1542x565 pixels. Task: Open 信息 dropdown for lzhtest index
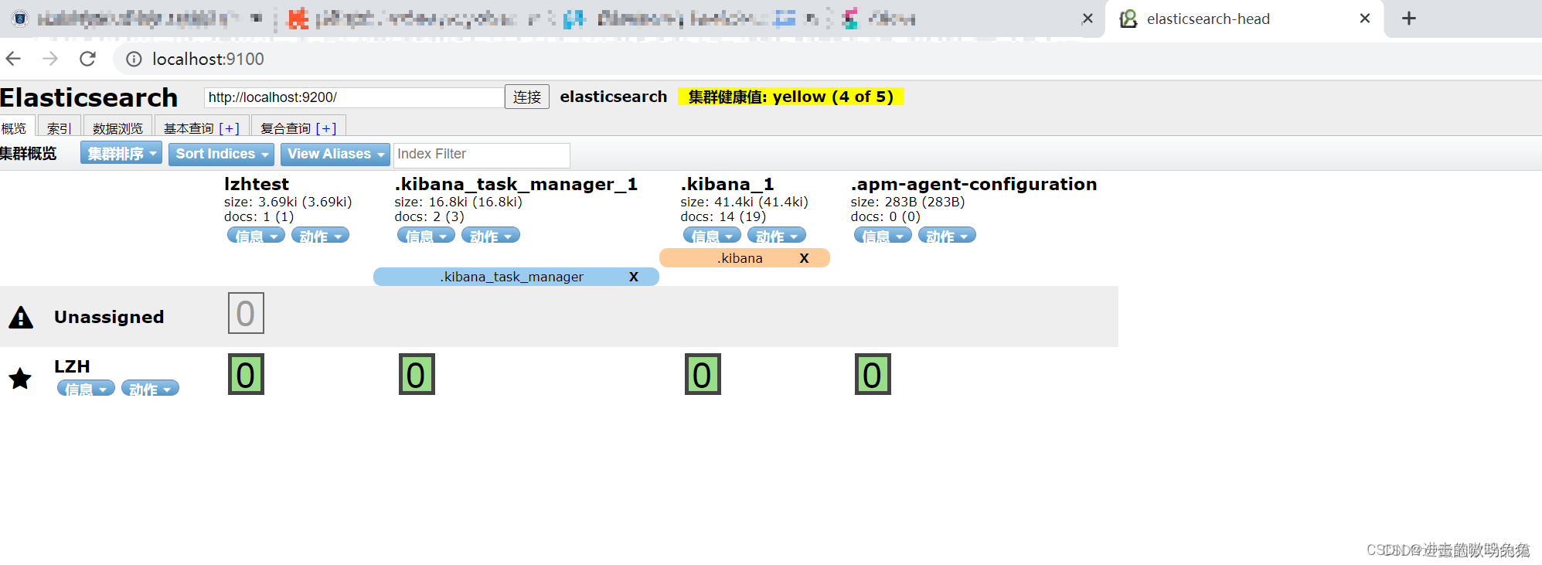(x=256, y=235)
